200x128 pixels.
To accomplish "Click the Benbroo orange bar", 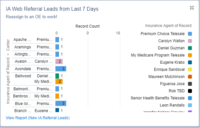I will click(x=57, y=96).
